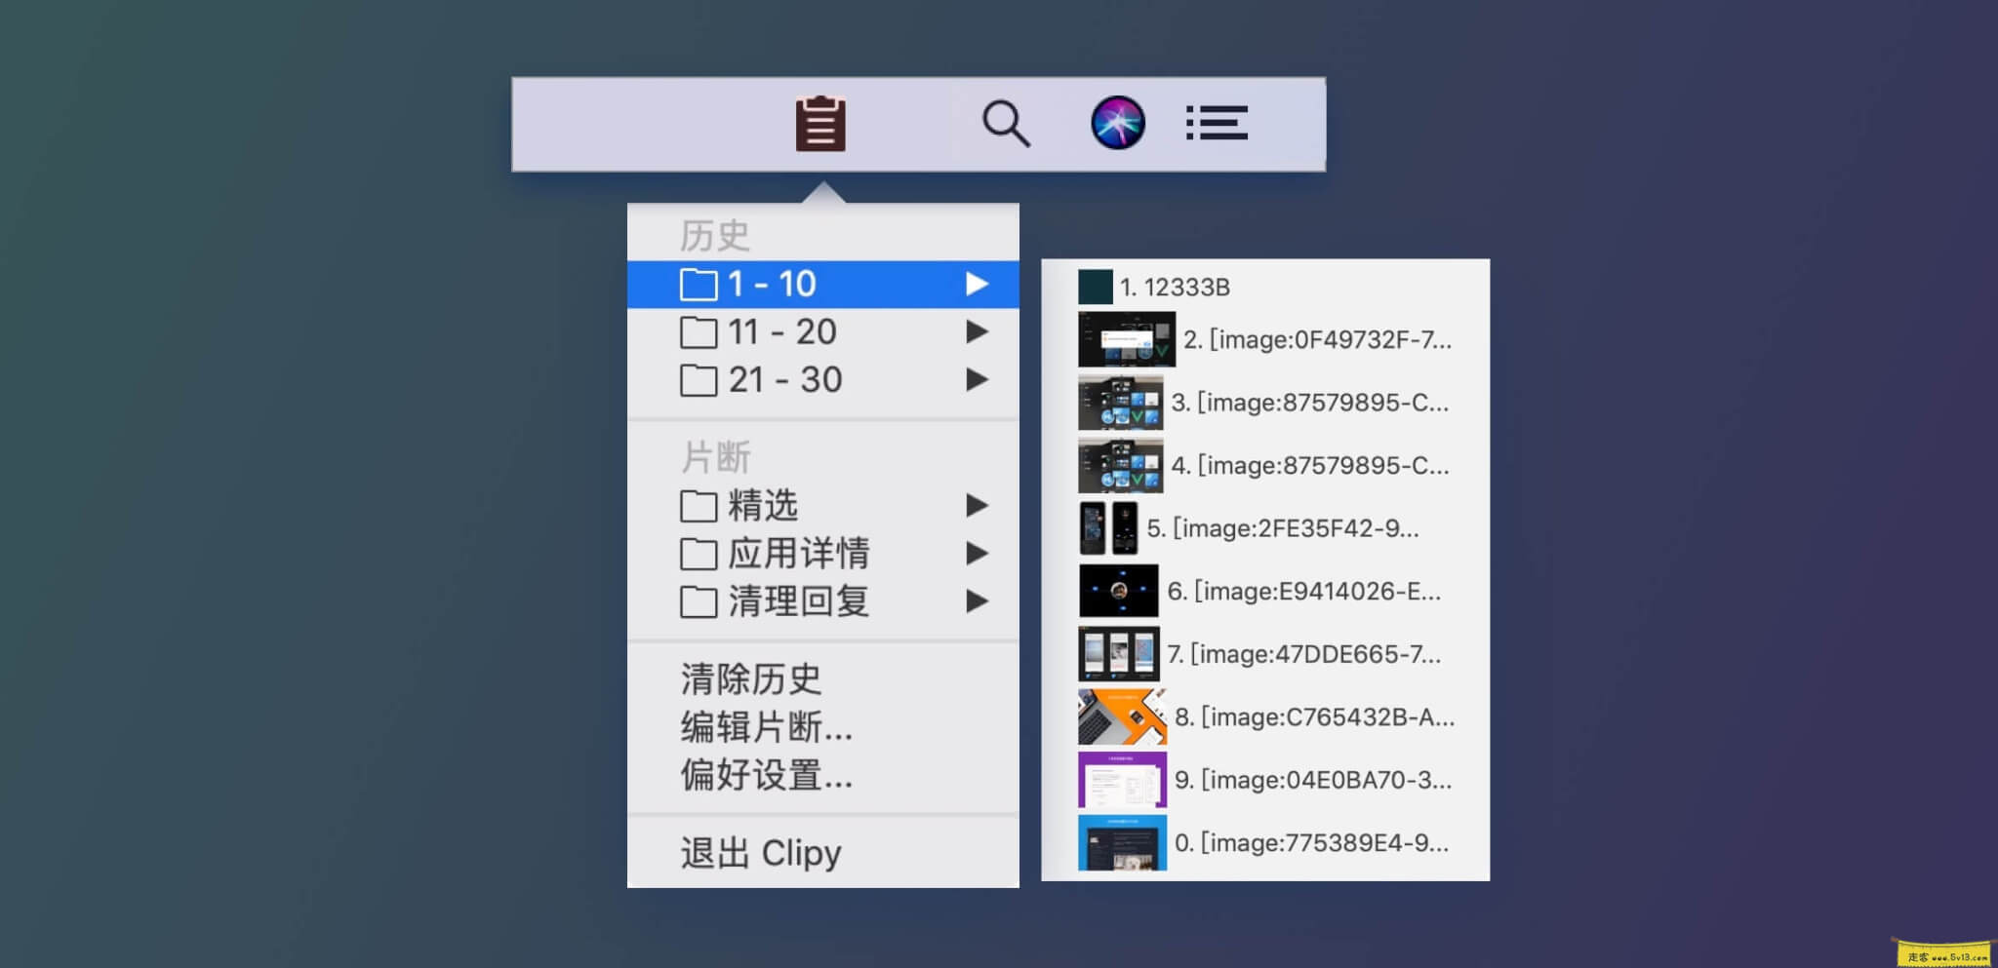Click the folder icon next to 11 - 20
This screenshot has width=1998, height=968.
[x=697, y=331]
